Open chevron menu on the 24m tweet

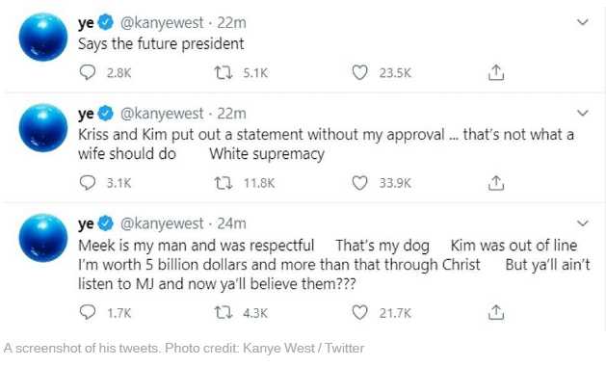tap(583, 222)
